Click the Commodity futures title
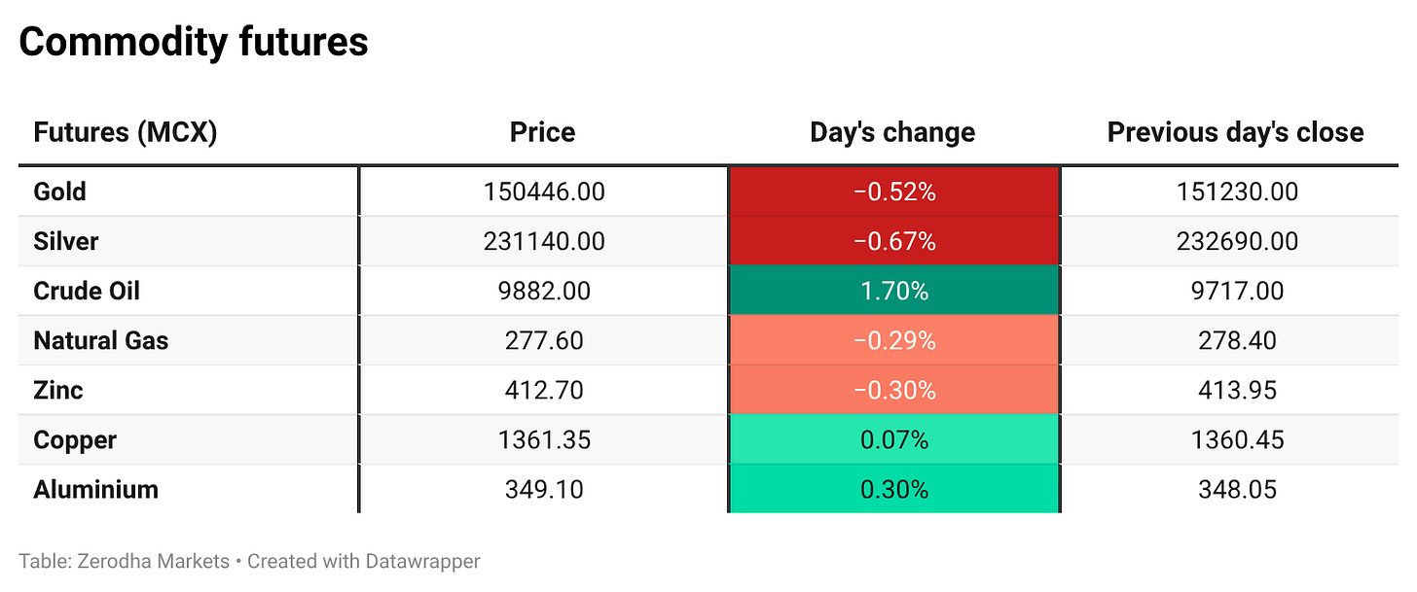Viewport: 1417px width, 592px height. click(194, 42)
